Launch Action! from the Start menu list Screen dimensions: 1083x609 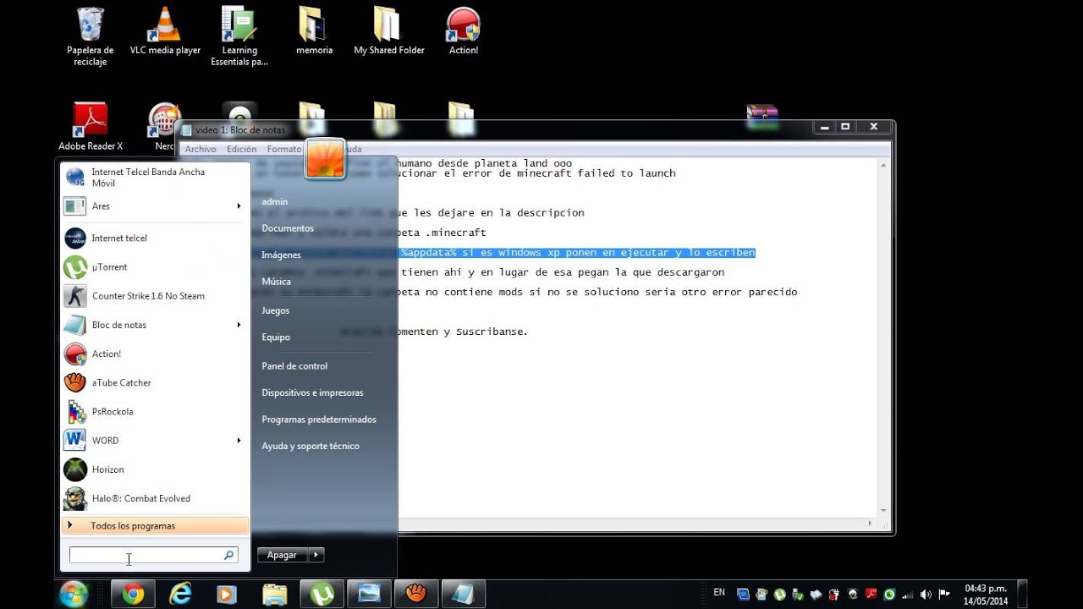157,354
